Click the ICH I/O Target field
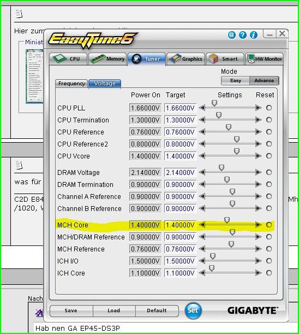299x334 pixels. [180, 261]
